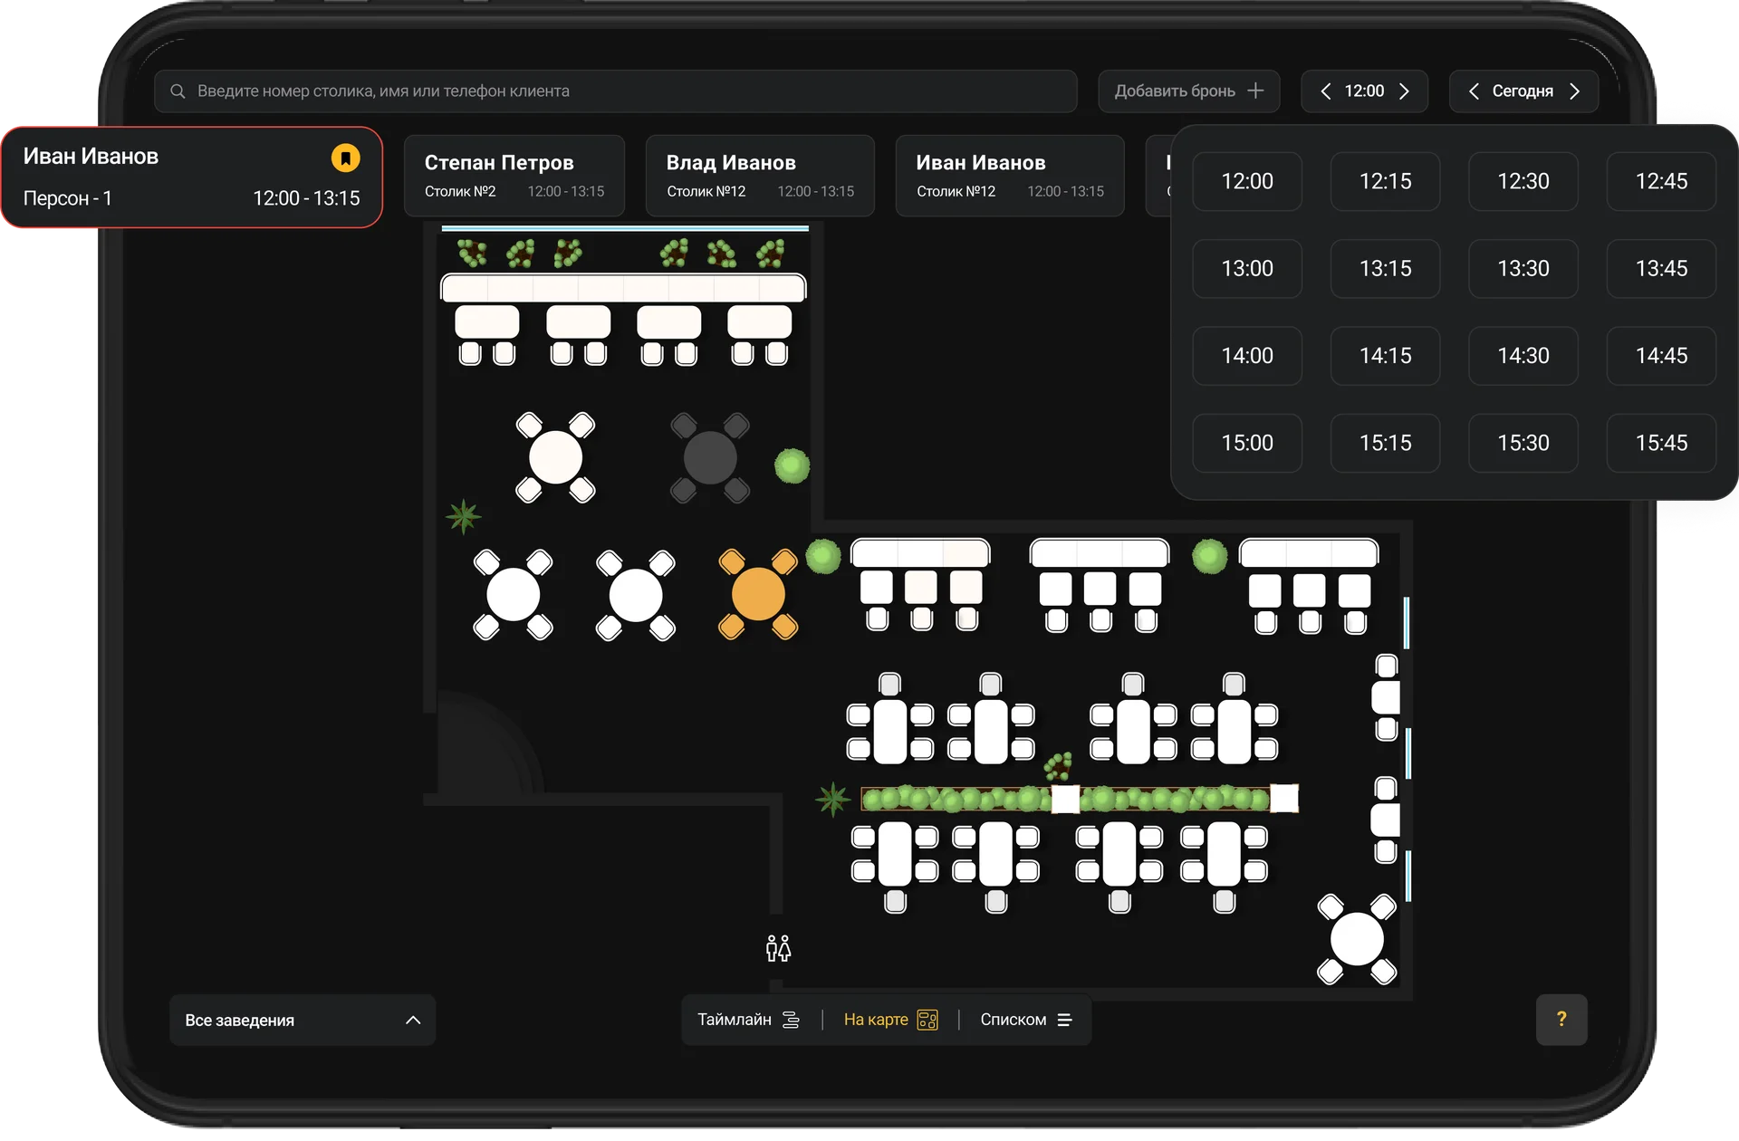Select the white round table left of gray table
Image resolution: width=1739 pixels, height=1141 pixels.
coord(555,457)
